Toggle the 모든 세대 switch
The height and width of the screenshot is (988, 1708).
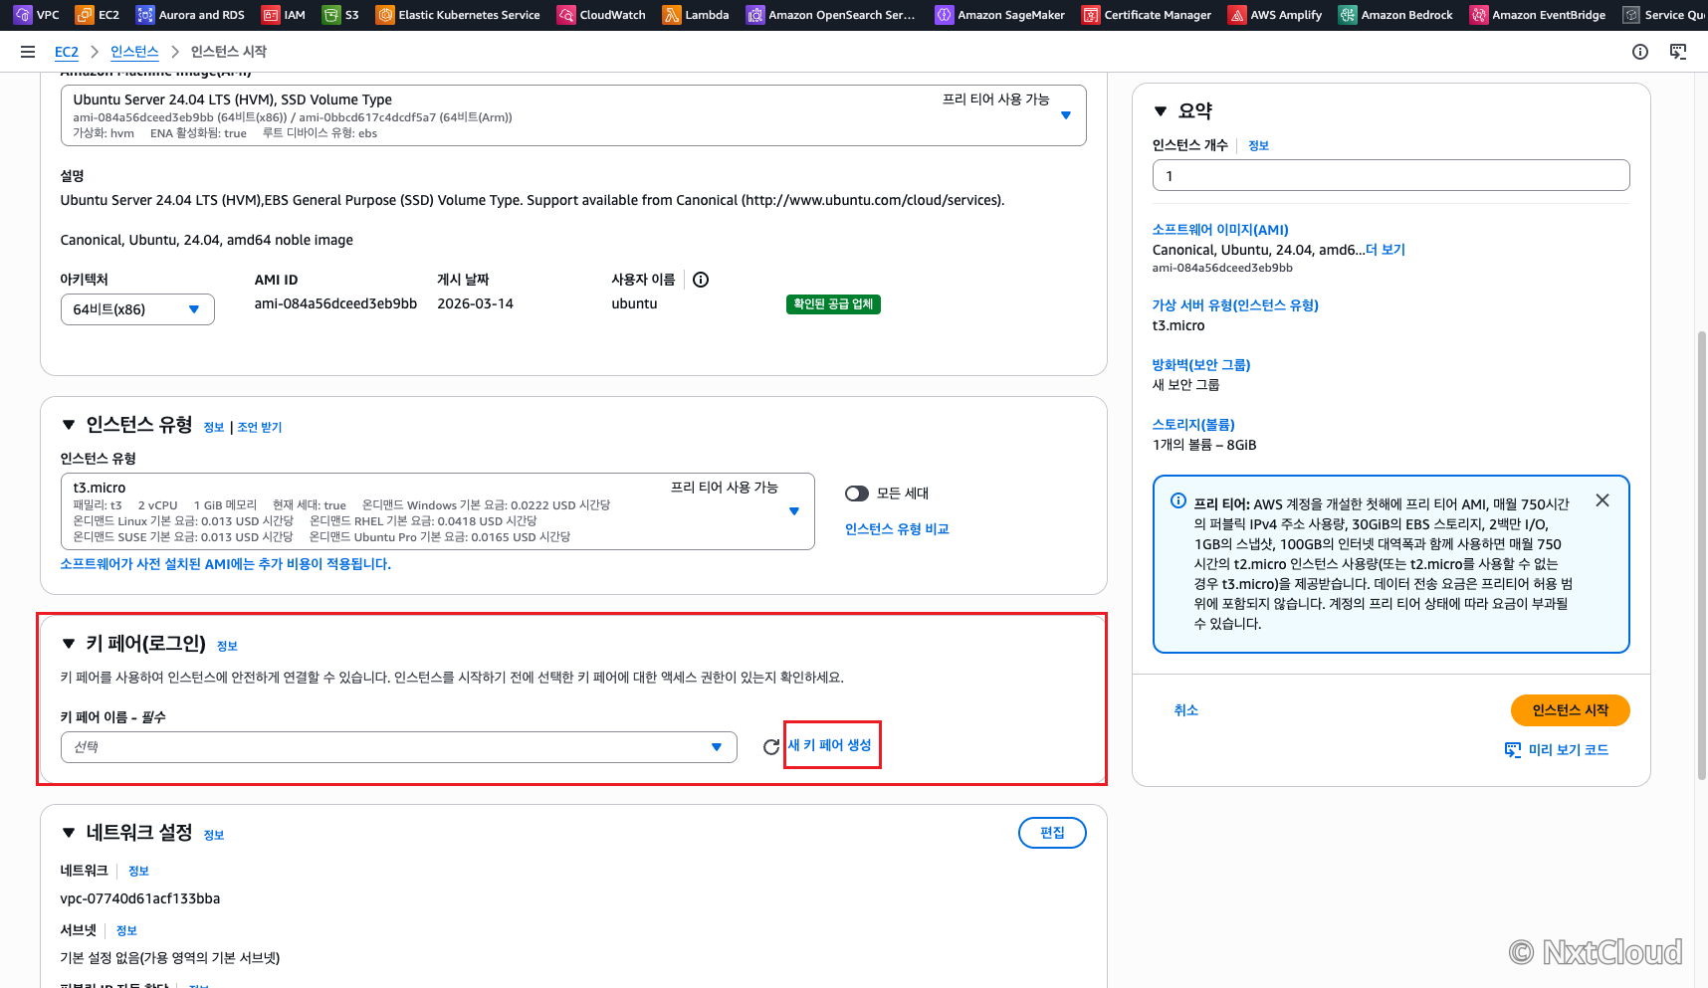(x=857, y=494)
